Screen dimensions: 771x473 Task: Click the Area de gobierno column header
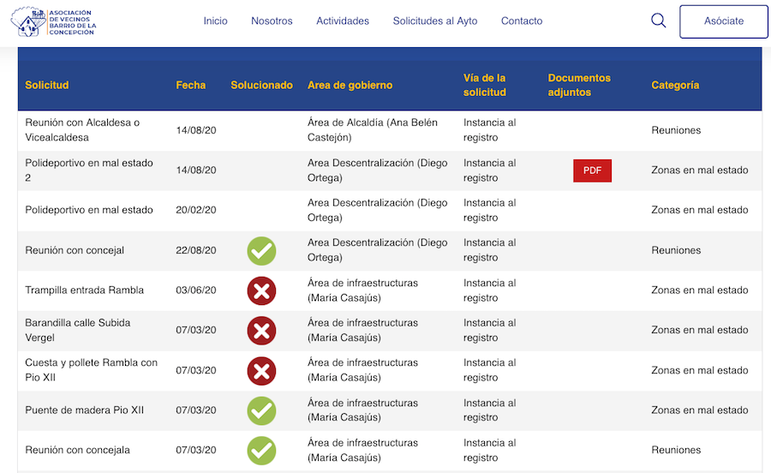[x=350, y=86]
